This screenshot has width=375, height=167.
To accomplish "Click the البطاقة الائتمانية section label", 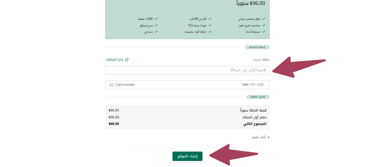I will [257, 47].
